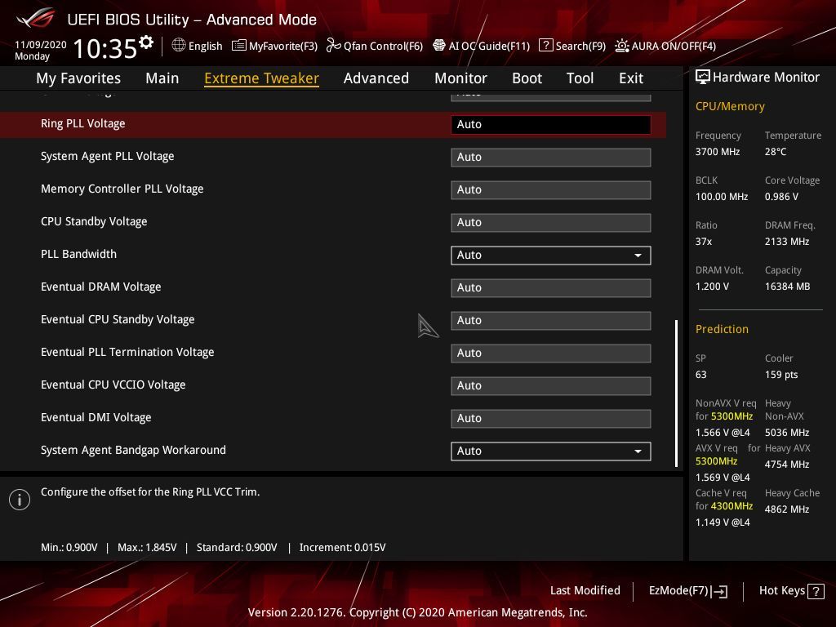Go to the Exit tab
Screen dimensions: 836x627
click(x=631, y=78)
